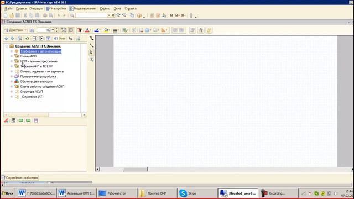Click the calculator icon in main toolbar

click(152, 15)
